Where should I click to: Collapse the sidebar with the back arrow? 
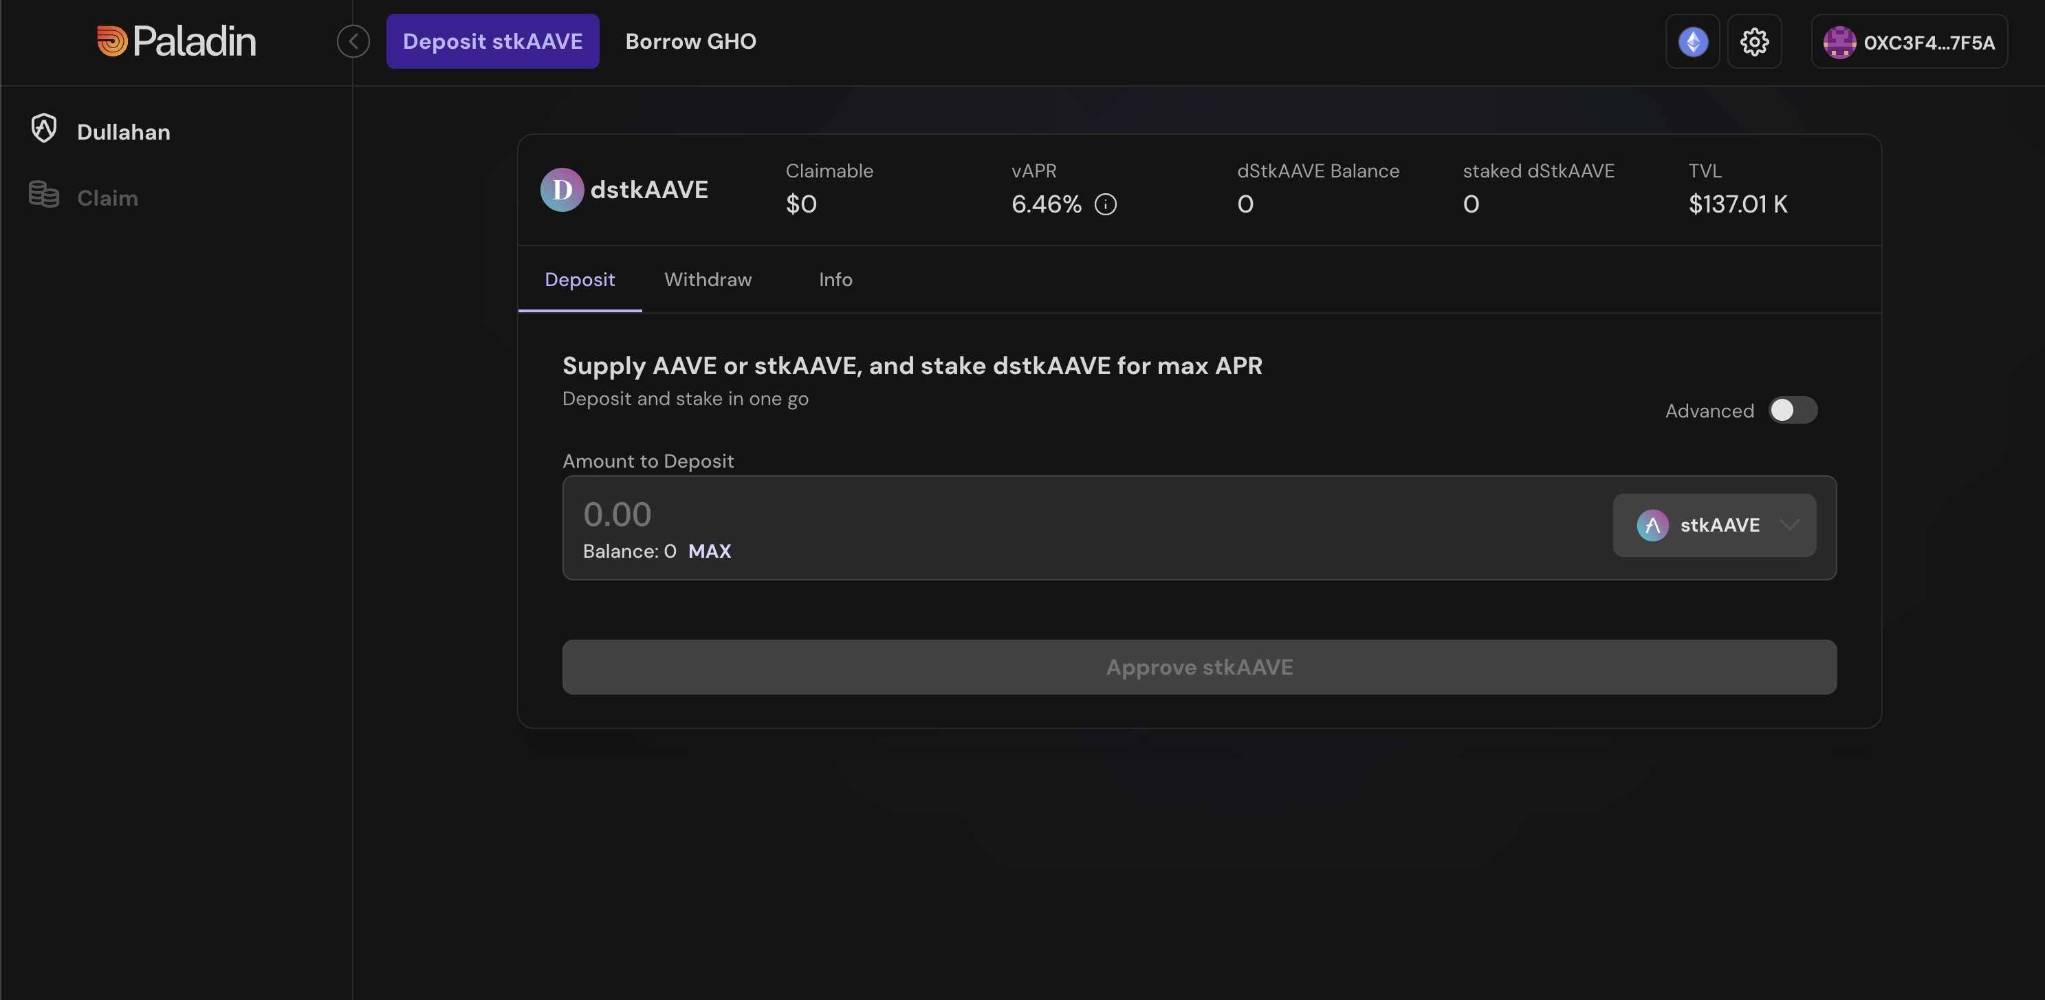pyautogui.click(x=353, y=41)
